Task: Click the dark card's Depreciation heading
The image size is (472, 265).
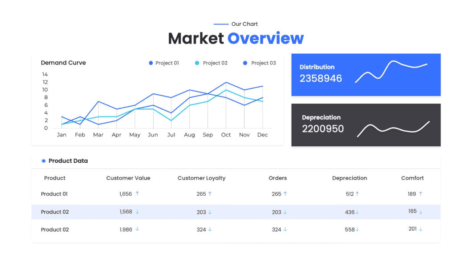Action: tap(321, 118)
